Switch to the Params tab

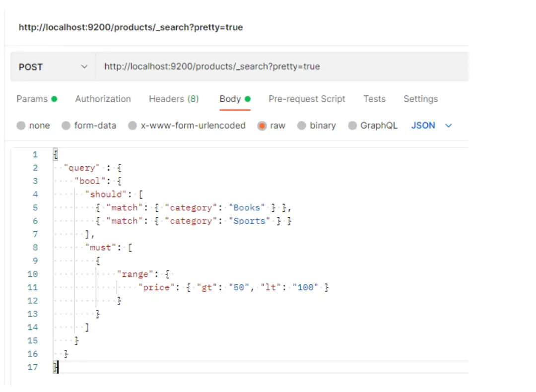[32, 99]
